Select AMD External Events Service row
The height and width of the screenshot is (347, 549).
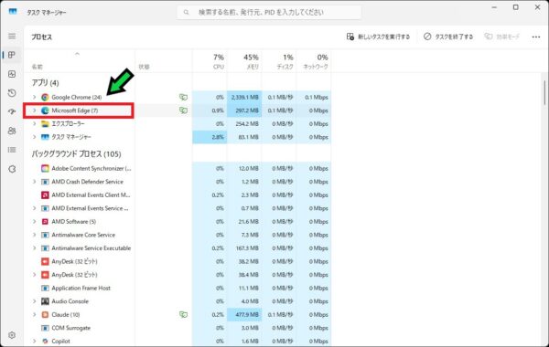tap(178, 208)
